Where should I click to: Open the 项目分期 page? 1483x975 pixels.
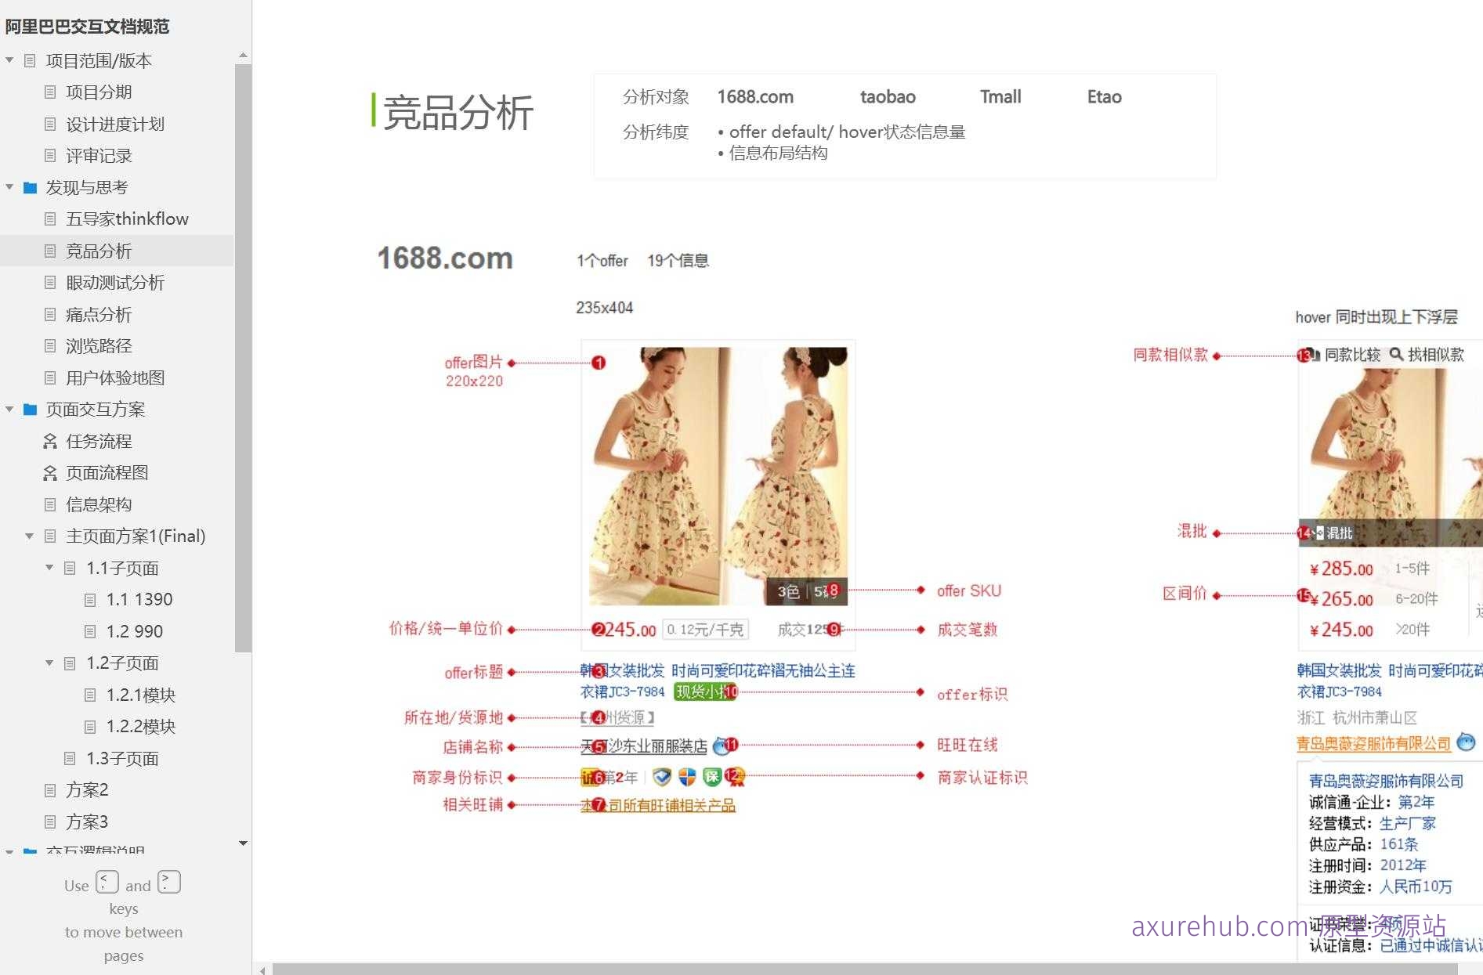tap(99, 92)
